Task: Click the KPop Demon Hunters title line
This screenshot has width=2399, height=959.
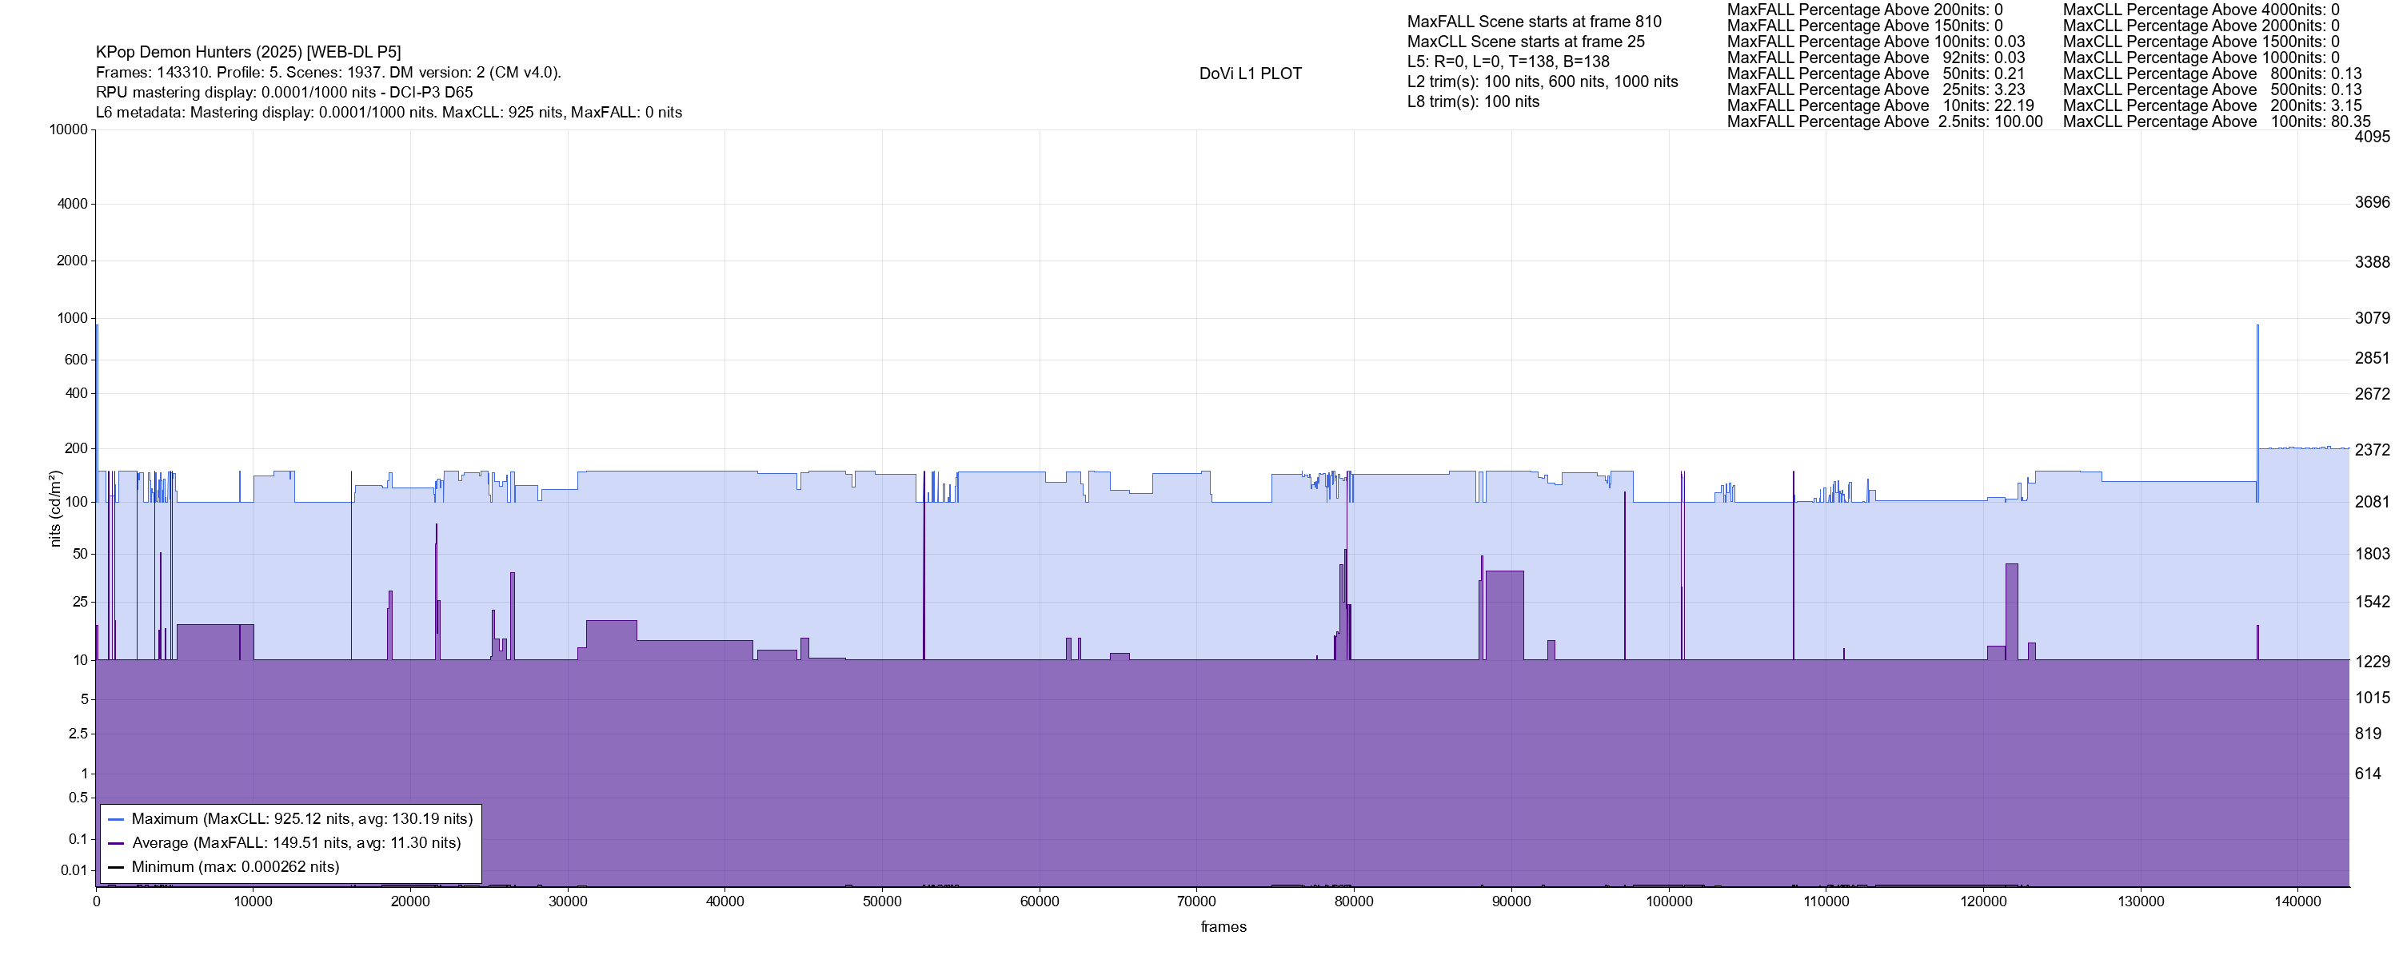Action: click(x=248, y=52)
